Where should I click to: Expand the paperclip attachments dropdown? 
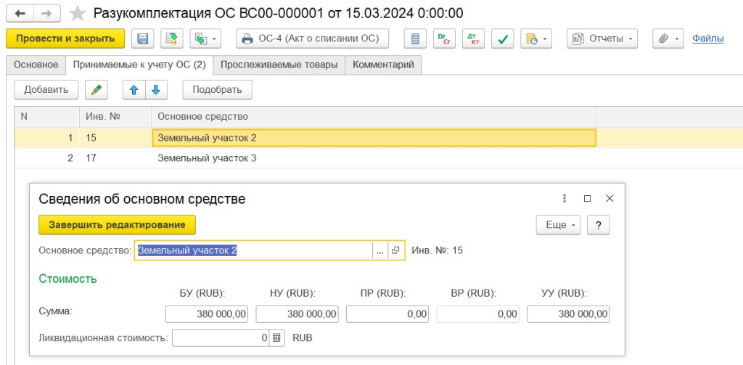pos(668,38)
